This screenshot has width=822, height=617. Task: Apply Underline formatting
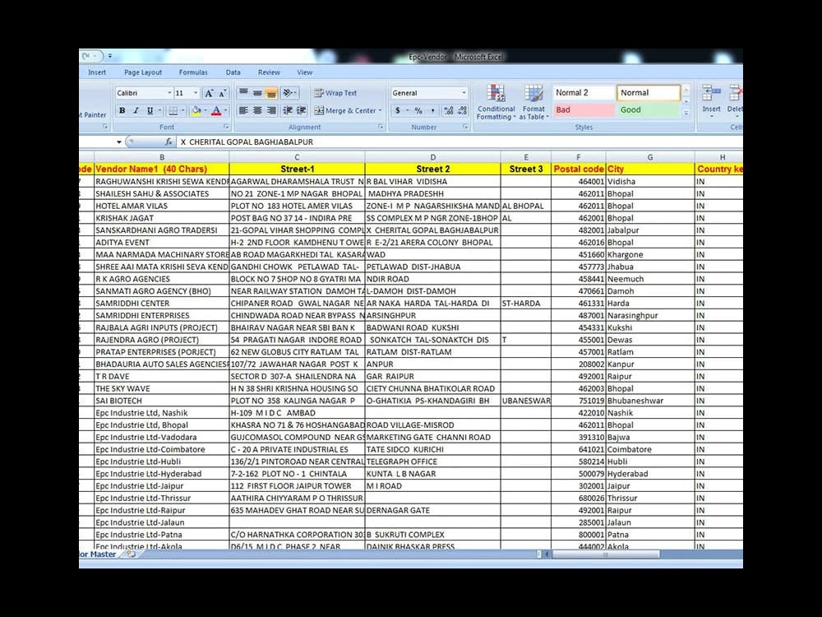[x=150, y=111]
